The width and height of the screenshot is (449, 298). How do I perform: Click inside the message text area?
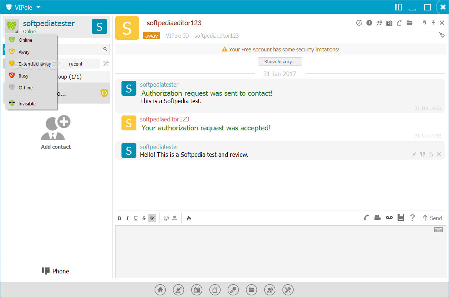[x=281, y=251]
